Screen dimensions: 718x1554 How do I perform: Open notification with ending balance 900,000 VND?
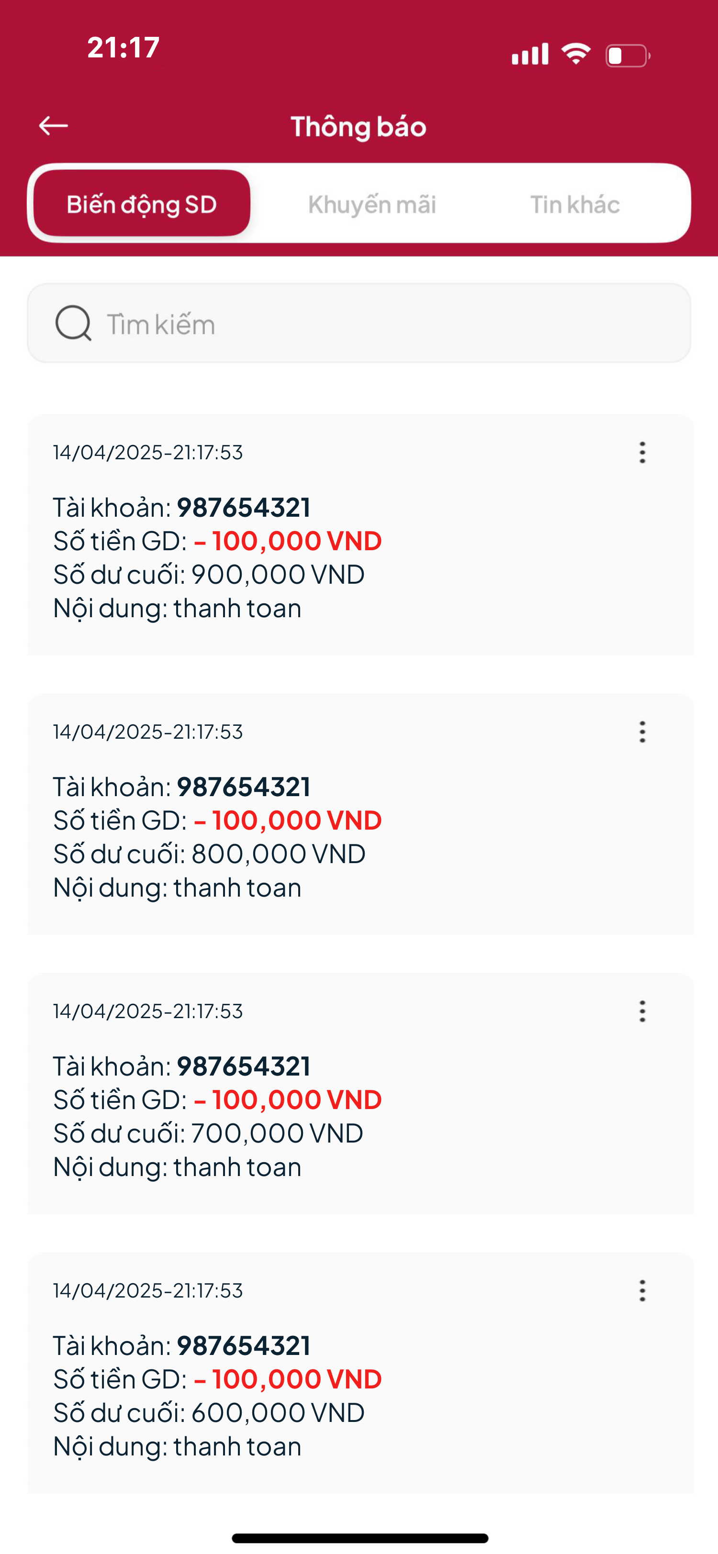coord(361,534)
